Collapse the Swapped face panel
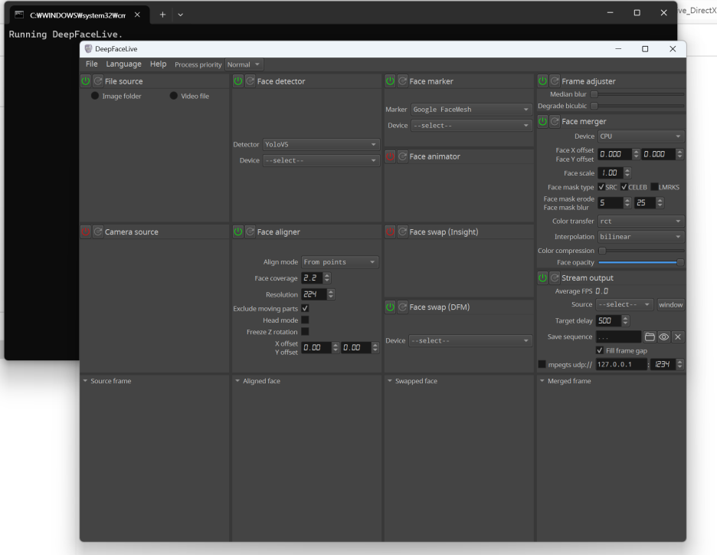The width and height of the screenshot is (717, 555). [x=390, y=381]
